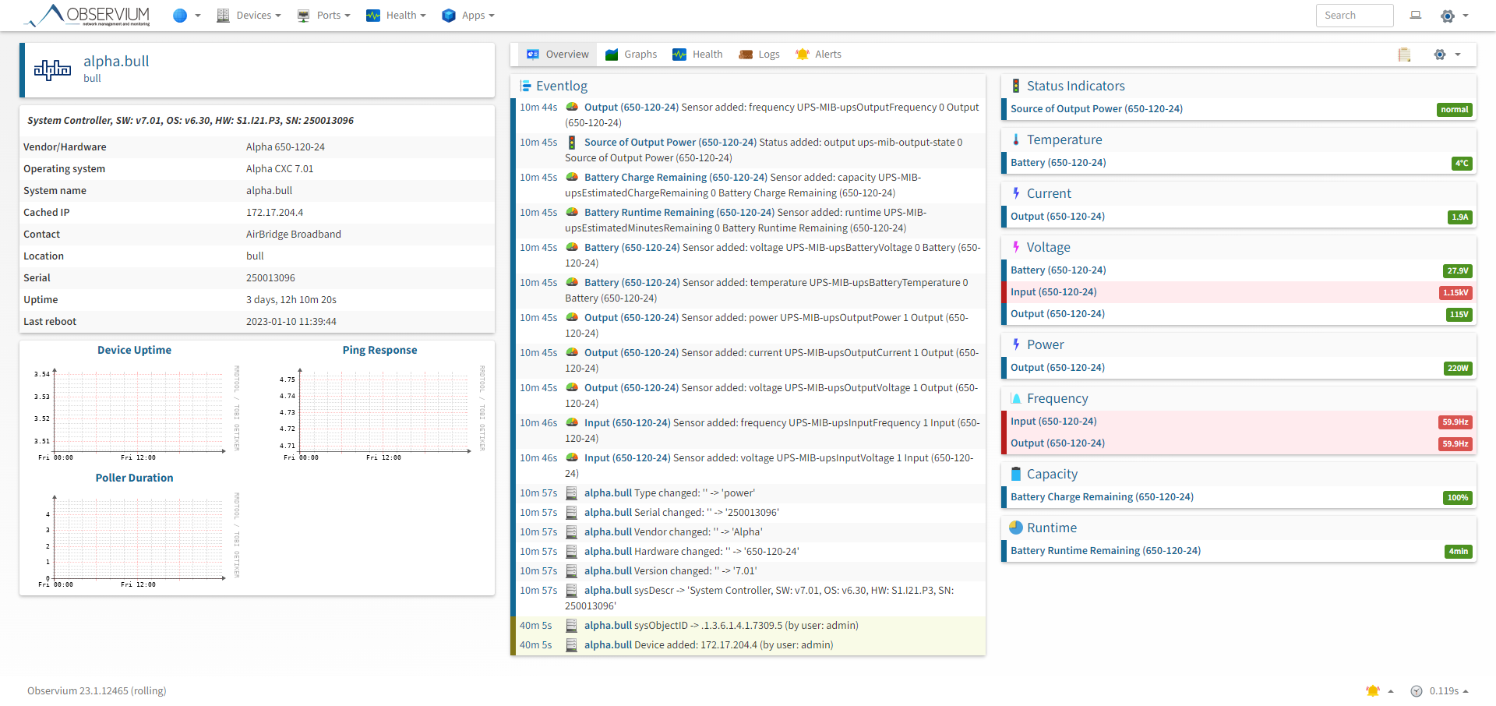Image resolution: width=1496 pixels, height=706 pixels.
Task: Open the globe menu icon in navbar
Action: click(x=186, y=16)
